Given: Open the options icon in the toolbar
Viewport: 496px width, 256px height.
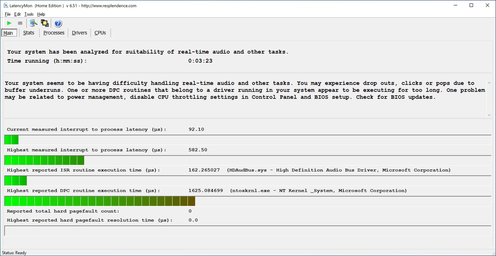Looking at the screenshot, I should pyautogui.click(x=33, y=23).
